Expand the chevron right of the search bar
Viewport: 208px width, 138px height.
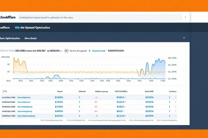(185, 17)
